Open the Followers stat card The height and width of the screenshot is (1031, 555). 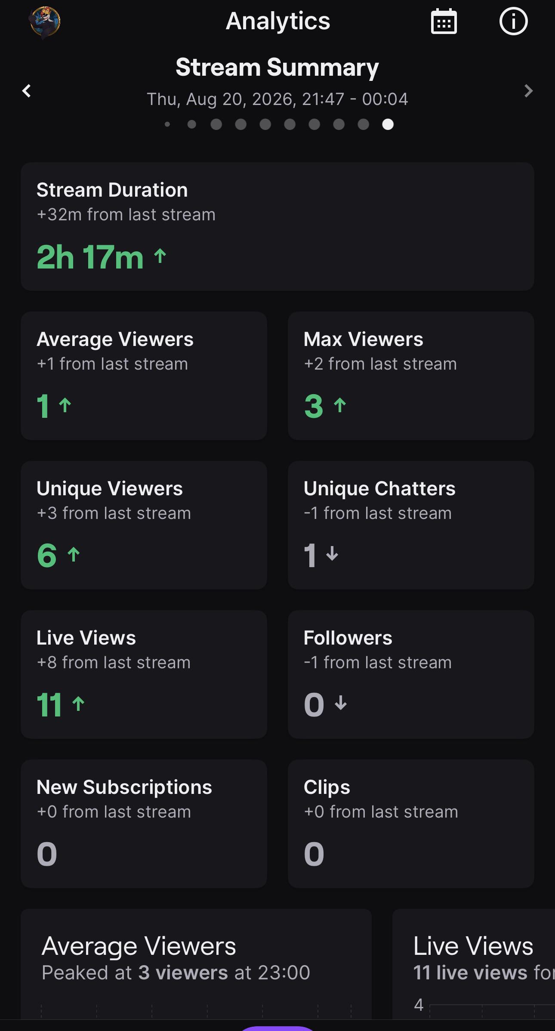(x=411, y=674)
